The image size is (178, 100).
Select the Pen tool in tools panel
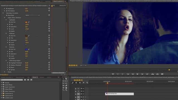point(66,86)
